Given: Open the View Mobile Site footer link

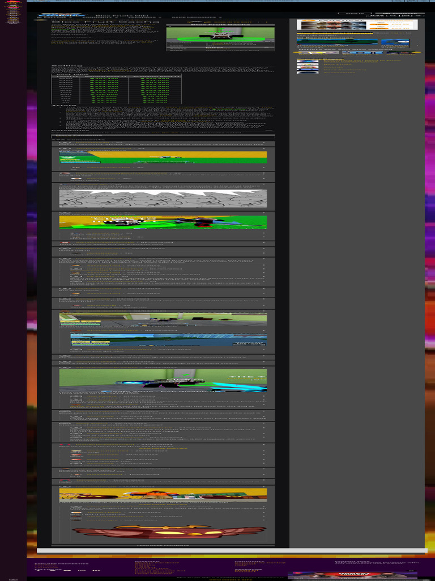Looking at the screenshot, I should pyautogui.click(x=231, y=579).
